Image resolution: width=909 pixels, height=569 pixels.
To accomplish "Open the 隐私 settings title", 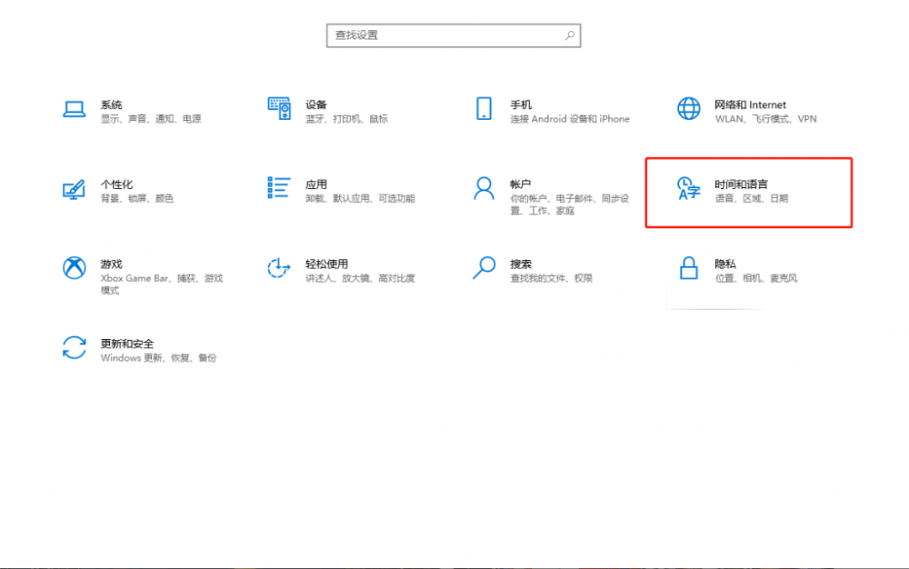I will [x=725, y=265].
